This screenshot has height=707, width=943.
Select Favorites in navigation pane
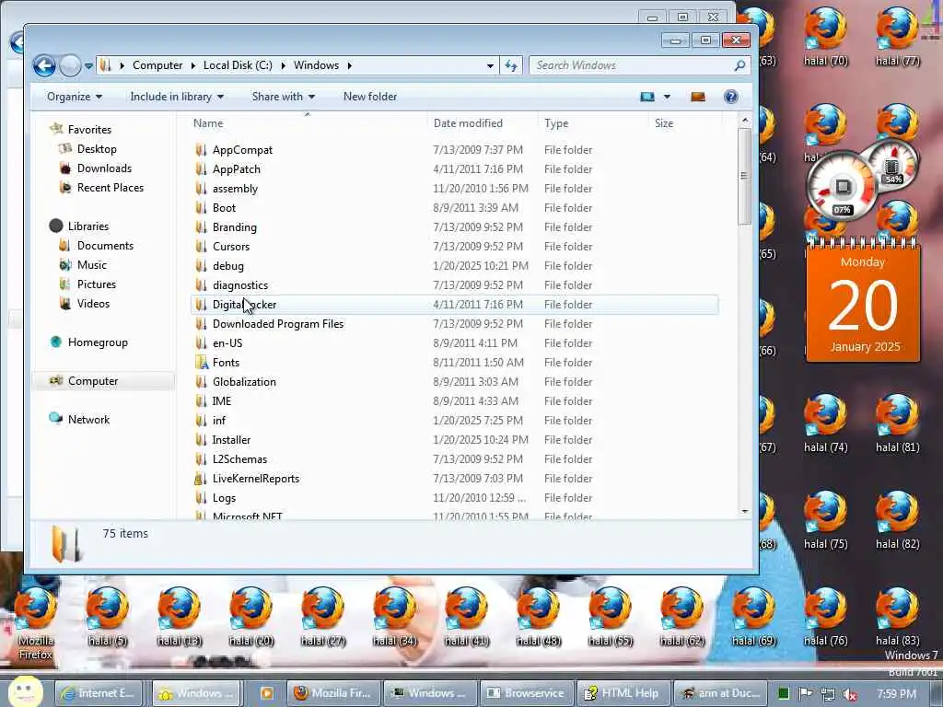tap(89, 129)
